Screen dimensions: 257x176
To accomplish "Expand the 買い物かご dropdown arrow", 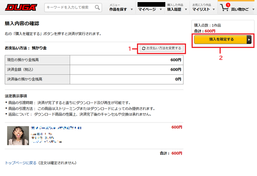I will pos(253,10).
